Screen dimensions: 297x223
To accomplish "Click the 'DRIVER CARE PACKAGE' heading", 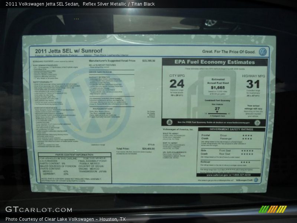I will 100,72.
